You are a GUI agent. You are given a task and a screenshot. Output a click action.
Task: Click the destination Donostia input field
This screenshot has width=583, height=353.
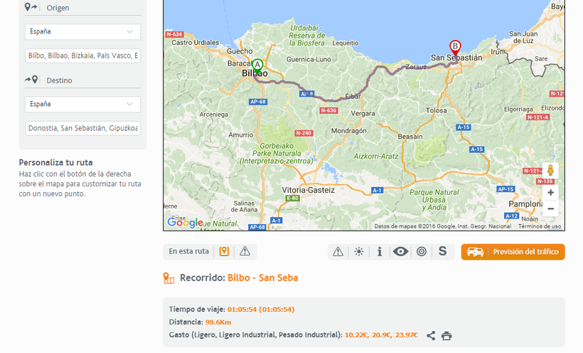click(82, 128)
